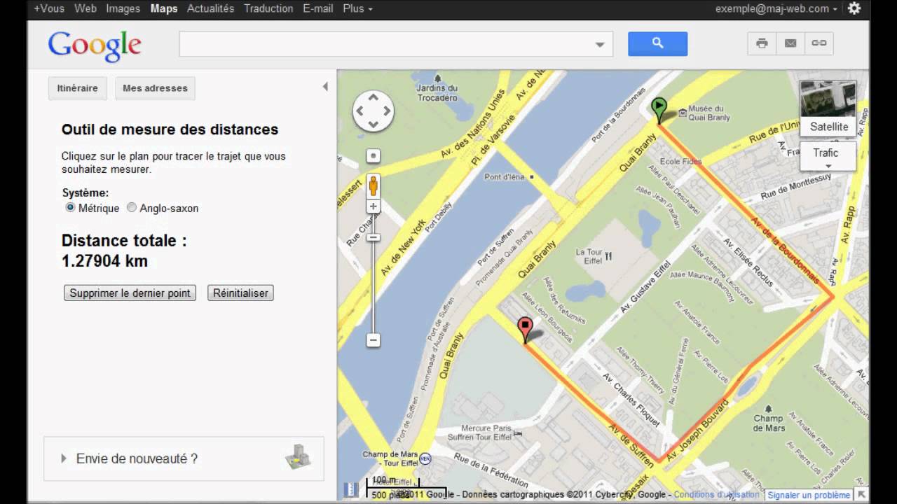897x504 pixels.
Task: Click Musée du Quai Branly icon
Action: pos(683,113)
